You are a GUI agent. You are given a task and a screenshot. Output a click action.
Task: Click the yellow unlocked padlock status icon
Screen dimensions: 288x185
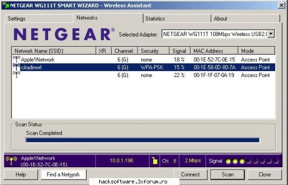(x=155, y=161)
